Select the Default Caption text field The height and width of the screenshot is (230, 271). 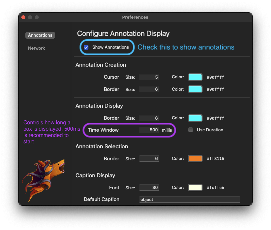tap(190, 199)
